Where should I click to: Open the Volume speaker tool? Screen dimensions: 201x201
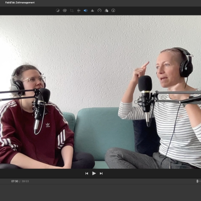pyautogui.click(x=85, y=11)
